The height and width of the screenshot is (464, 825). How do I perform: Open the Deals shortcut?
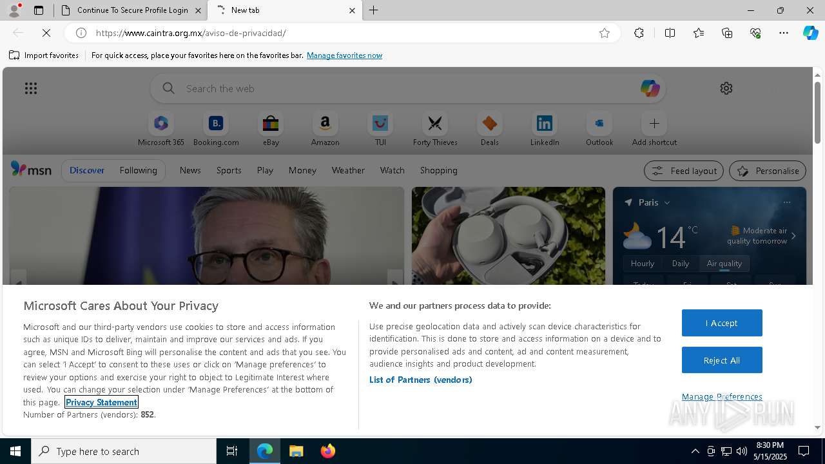[490, 130]
